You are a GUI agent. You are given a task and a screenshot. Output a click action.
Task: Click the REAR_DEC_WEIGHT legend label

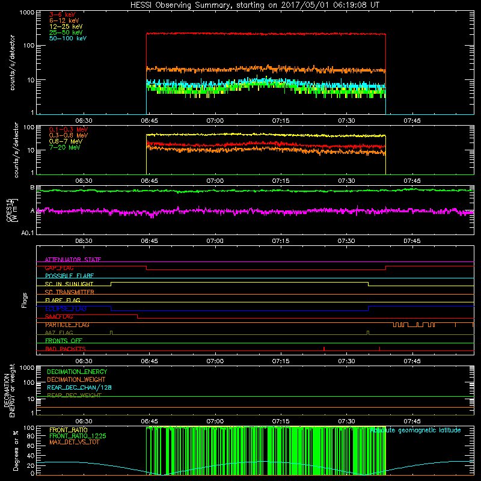pos(74,396)
